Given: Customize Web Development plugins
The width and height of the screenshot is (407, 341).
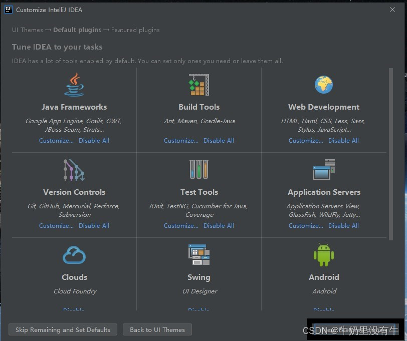Looking at the screenshot, I should tap(306, 141).
